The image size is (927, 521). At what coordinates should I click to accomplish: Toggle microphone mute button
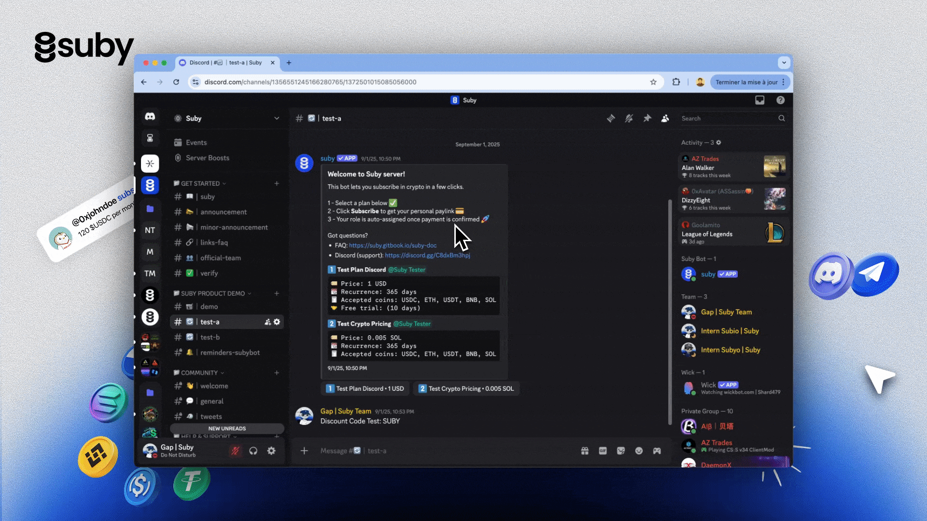[235, 451]
